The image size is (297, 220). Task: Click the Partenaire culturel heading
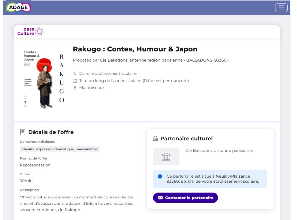pyautogui.click(x=186, y=139)
